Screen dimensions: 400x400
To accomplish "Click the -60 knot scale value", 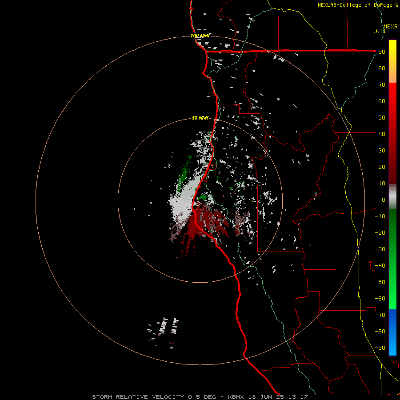I will pyautogui.click(x=380, y=299).
